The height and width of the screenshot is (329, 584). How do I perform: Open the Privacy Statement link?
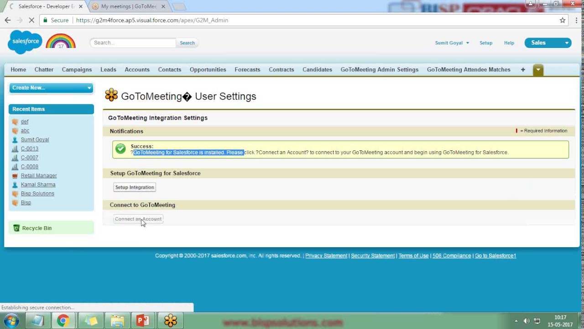tap(326, 256)
